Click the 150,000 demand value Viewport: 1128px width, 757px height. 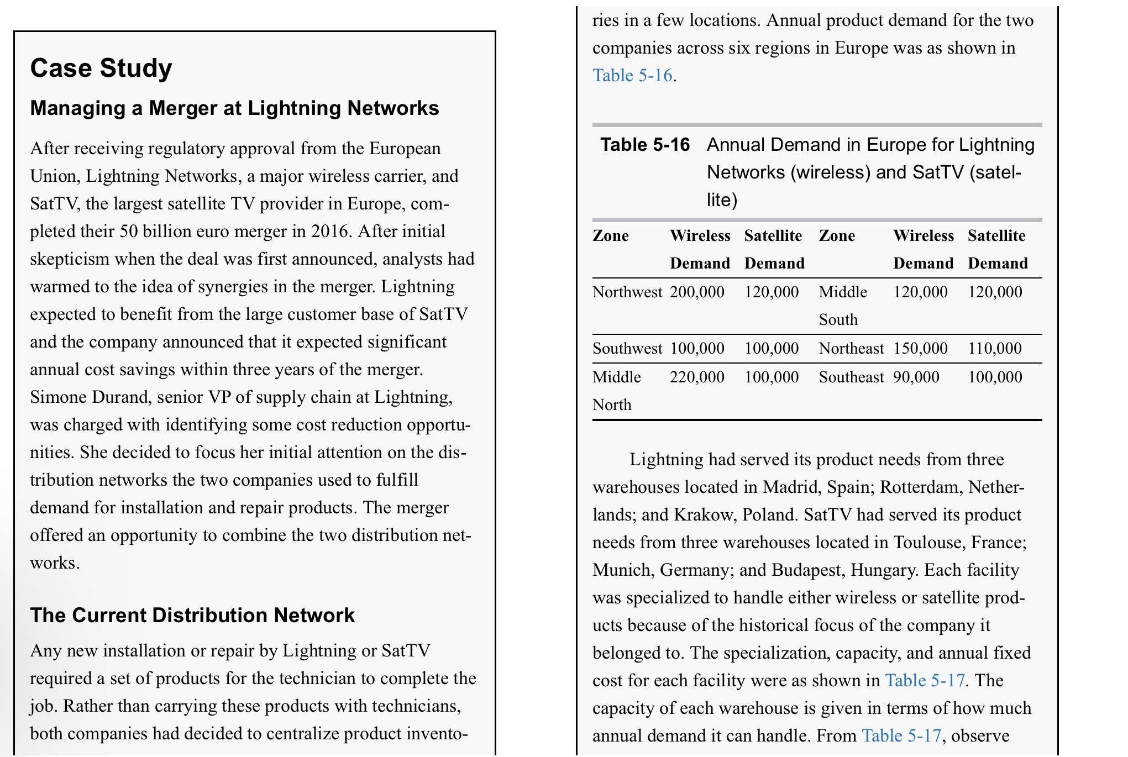[x=920, y=349]
